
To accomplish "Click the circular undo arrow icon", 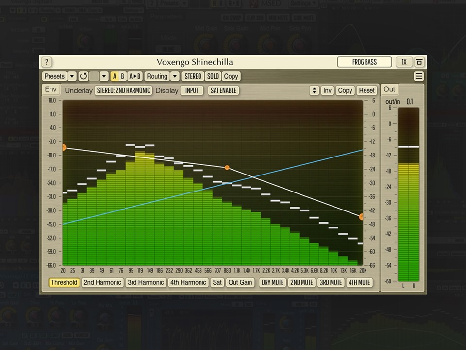I will (x=83, y=76).
